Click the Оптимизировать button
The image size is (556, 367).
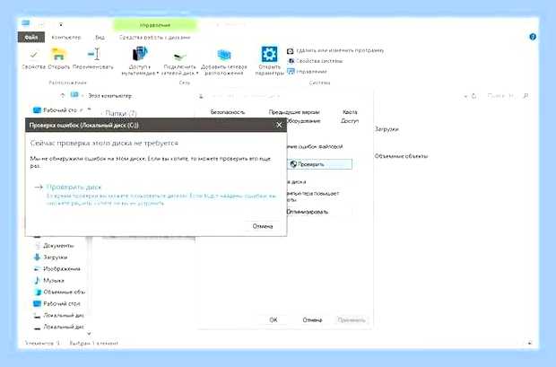[319, 212]
